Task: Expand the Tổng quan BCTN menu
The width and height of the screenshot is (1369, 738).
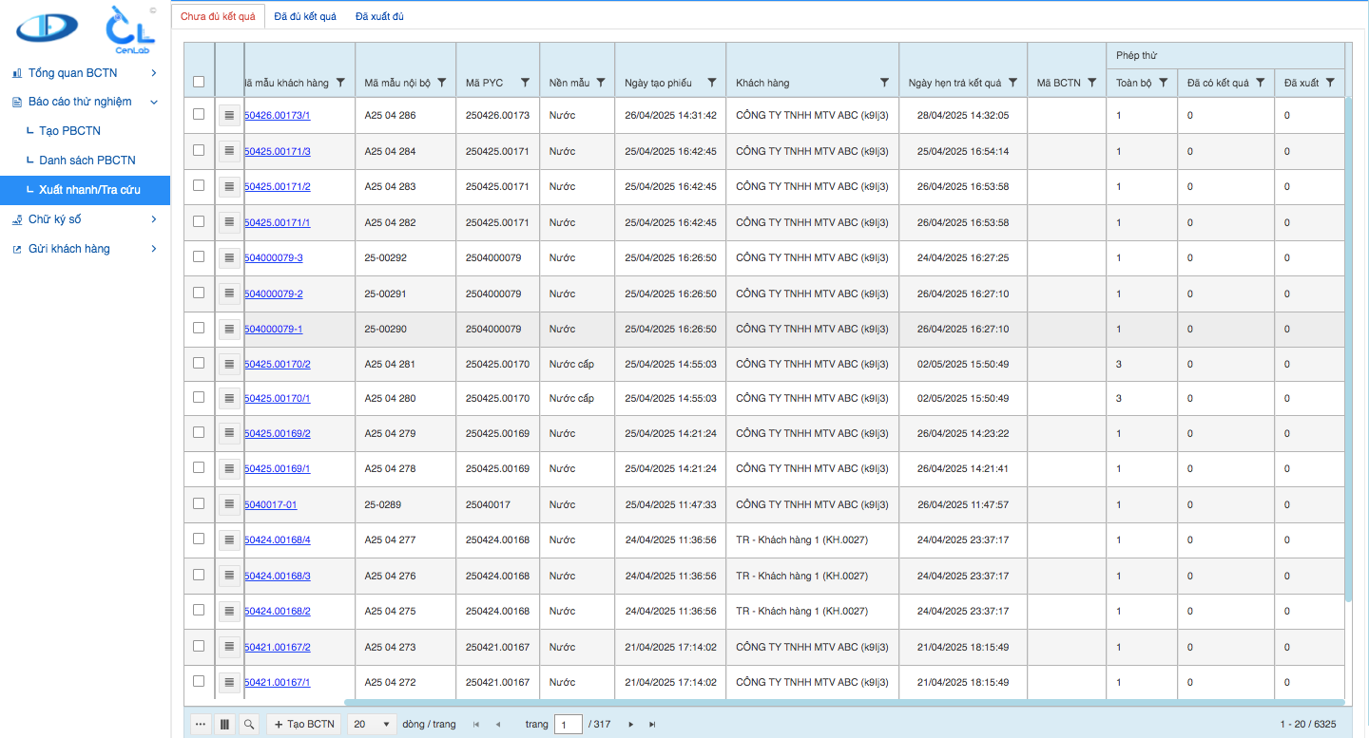Action: (85, 72)
